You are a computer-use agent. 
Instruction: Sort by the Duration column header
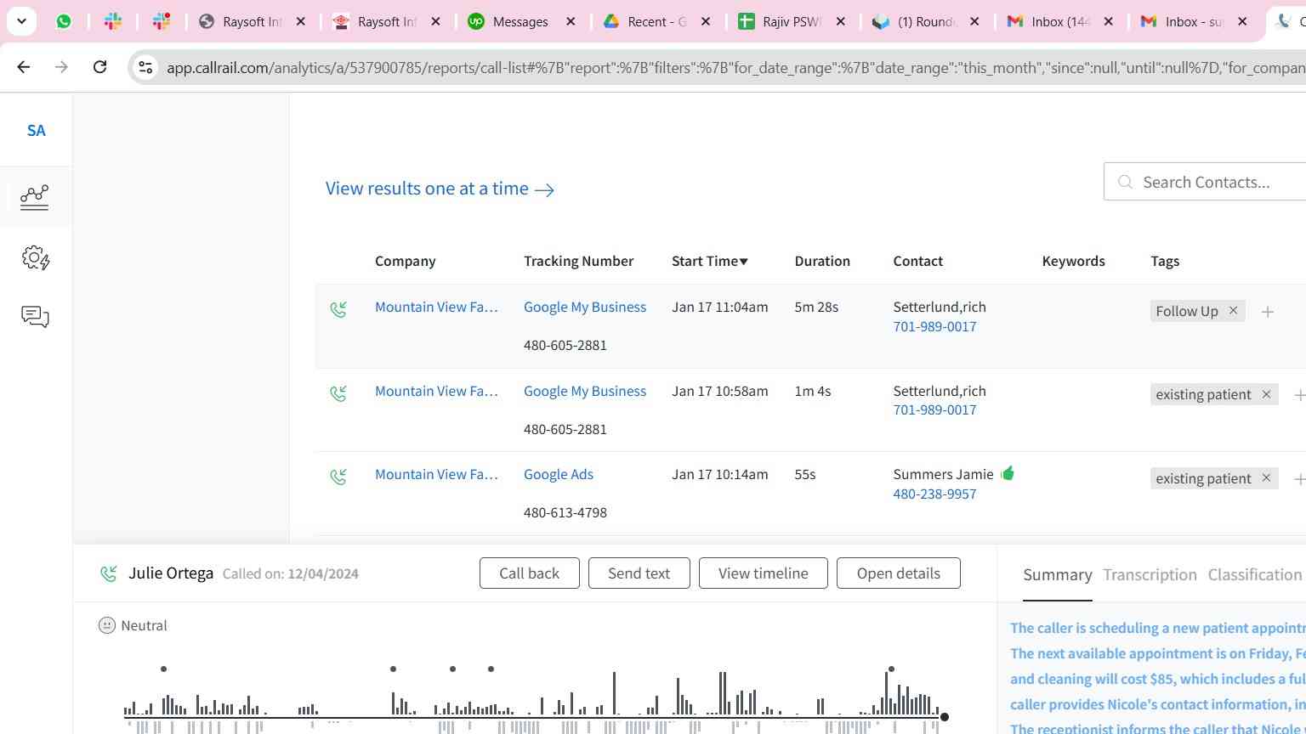(822, 261)
